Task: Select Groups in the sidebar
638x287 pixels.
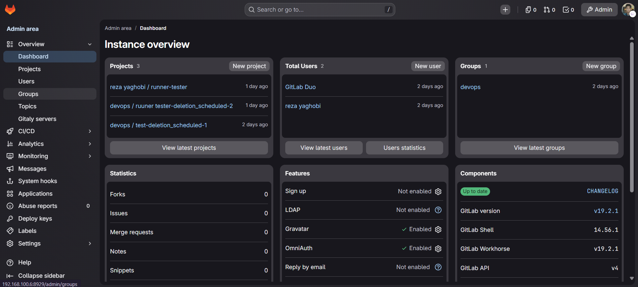Action: tap(50, 94)
